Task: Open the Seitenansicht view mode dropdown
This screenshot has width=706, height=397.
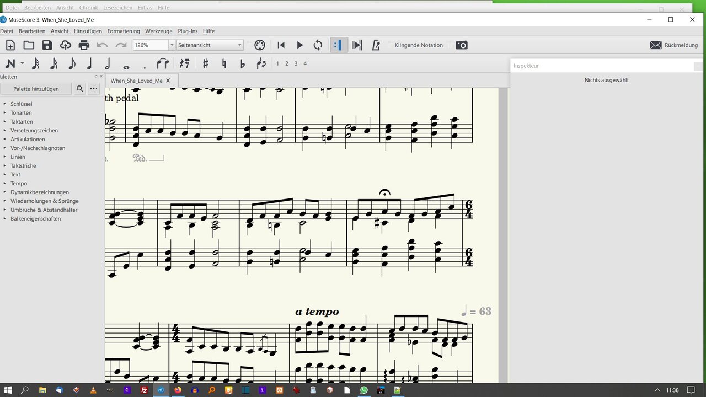Action: (x=210, y=45)
